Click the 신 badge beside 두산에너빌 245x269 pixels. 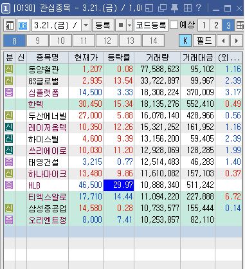(x=9, y=116)
